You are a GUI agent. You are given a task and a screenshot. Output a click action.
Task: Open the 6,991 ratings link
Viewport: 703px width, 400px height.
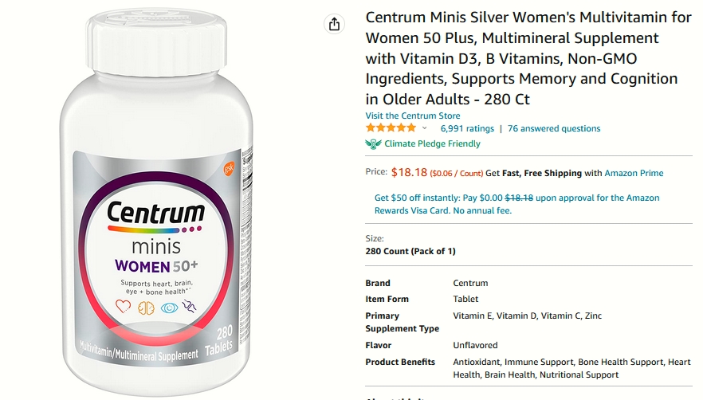(467, 129)
